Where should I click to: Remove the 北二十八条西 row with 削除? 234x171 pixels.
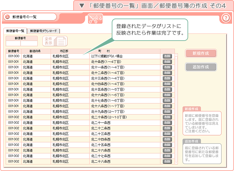(x=167, y=161)
